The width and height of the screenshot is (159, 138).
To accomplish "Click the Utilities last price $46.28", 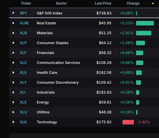I will (x=105, y=112).
